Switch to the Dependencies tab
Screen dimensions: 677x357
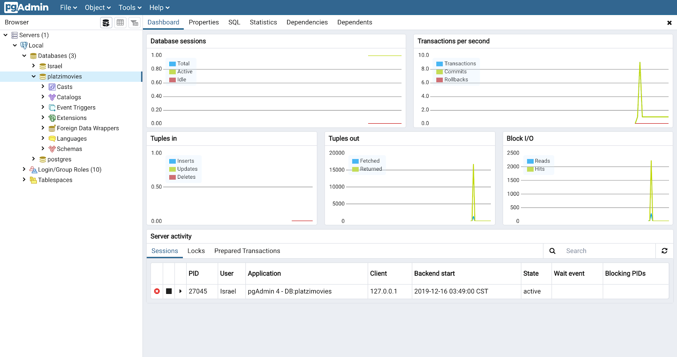tap(307, 22)
